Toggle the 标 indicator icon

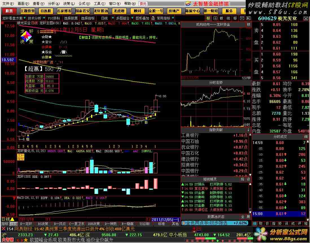click(208, 18)
